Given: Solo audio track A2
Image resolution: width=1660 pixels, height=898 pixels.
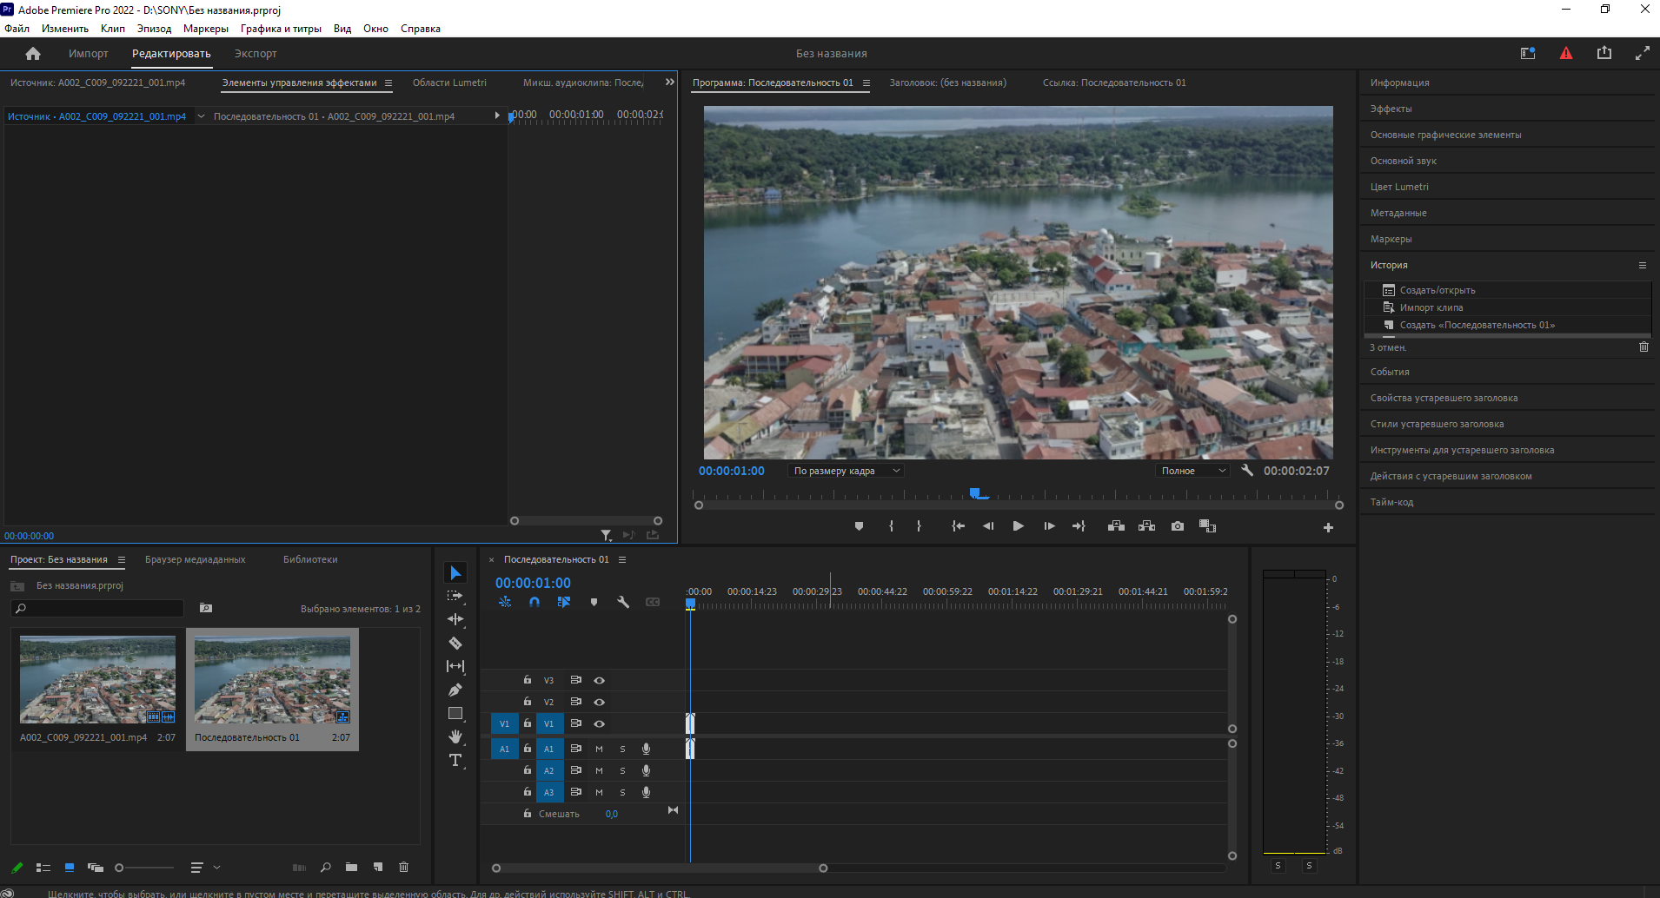Looking at the screenshot, I should tap(622, 770).
